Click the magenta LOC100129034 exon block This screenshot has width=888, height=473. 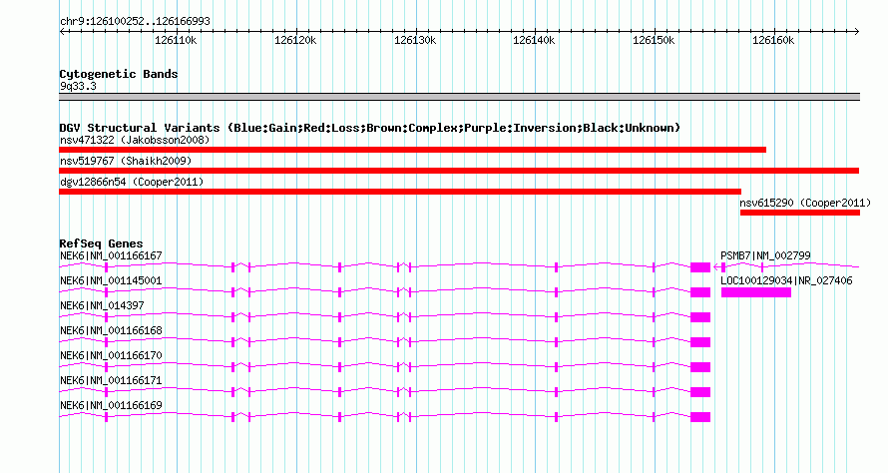(x=756, y=292)
